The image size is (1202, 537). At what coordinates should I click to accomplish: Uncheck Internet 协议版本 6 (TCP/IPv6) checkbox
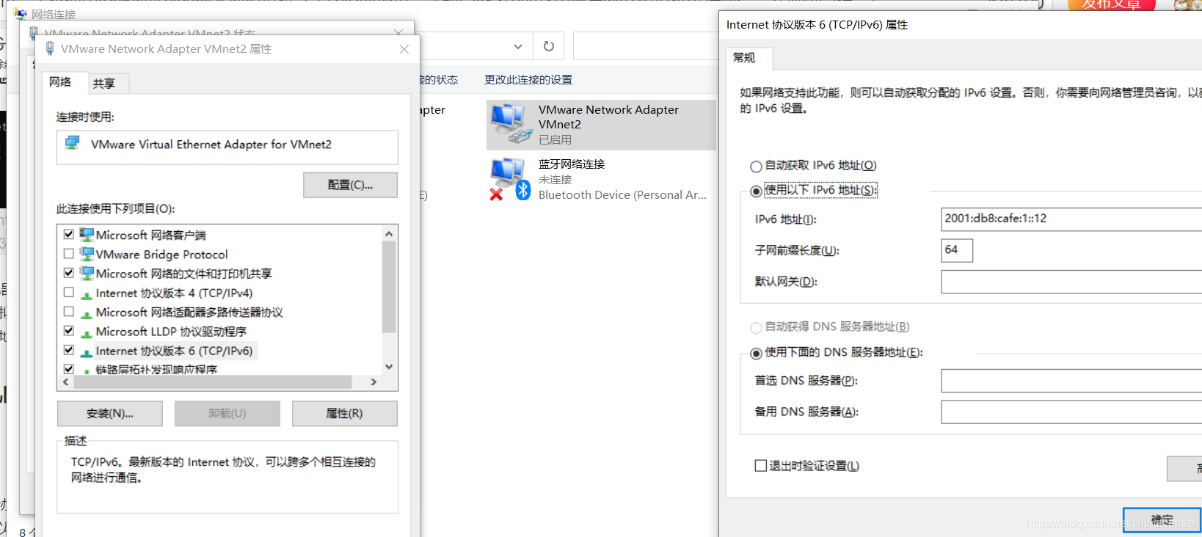click(69, 351)
